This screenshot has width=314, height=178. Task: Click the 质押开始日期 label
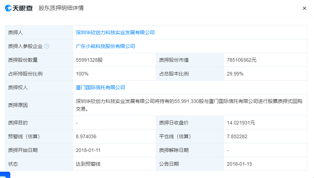[x=23, y=150]
